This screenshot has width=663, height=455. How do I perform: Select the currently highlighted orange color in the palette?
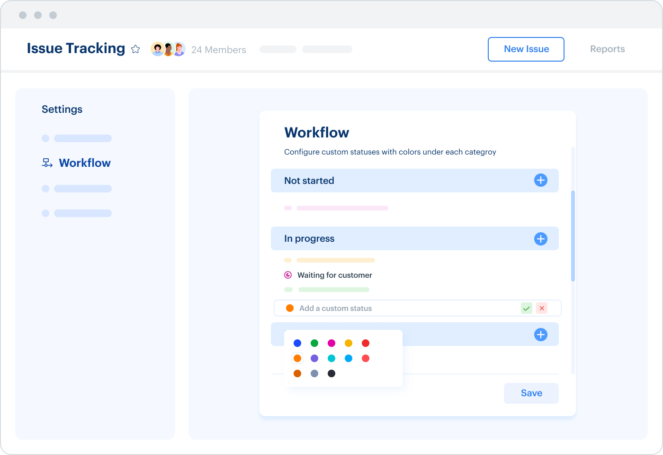(x=297, y=358)
